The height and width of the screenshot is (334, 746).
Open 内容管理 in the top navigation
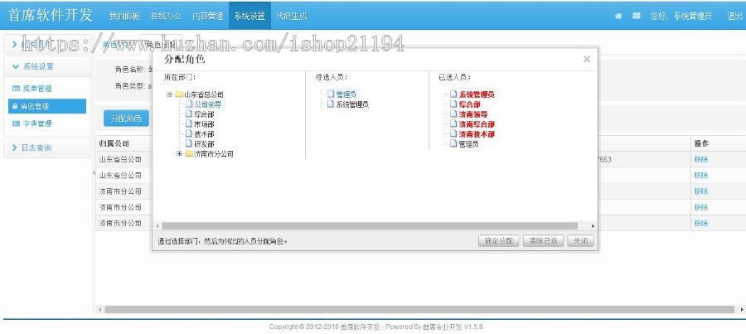click(x=207, y=16)
